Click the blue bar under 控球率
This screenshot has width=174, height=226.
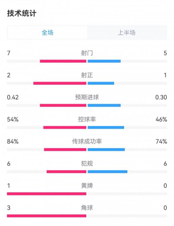[106, 127]
